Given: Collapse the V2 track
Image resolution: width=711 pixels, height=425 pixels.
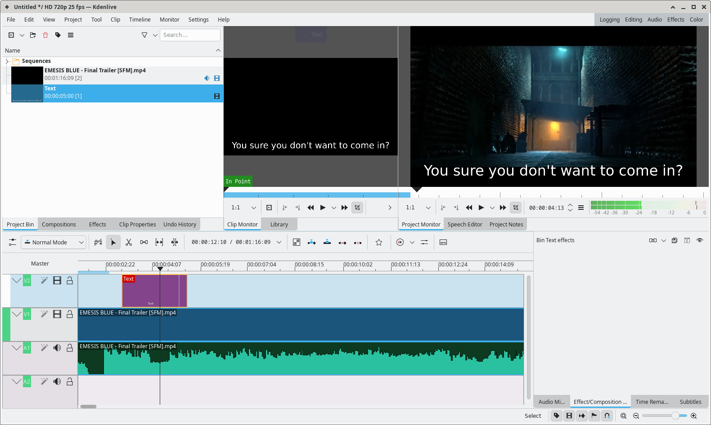Looking at the screenshot, I should point(17,280).
